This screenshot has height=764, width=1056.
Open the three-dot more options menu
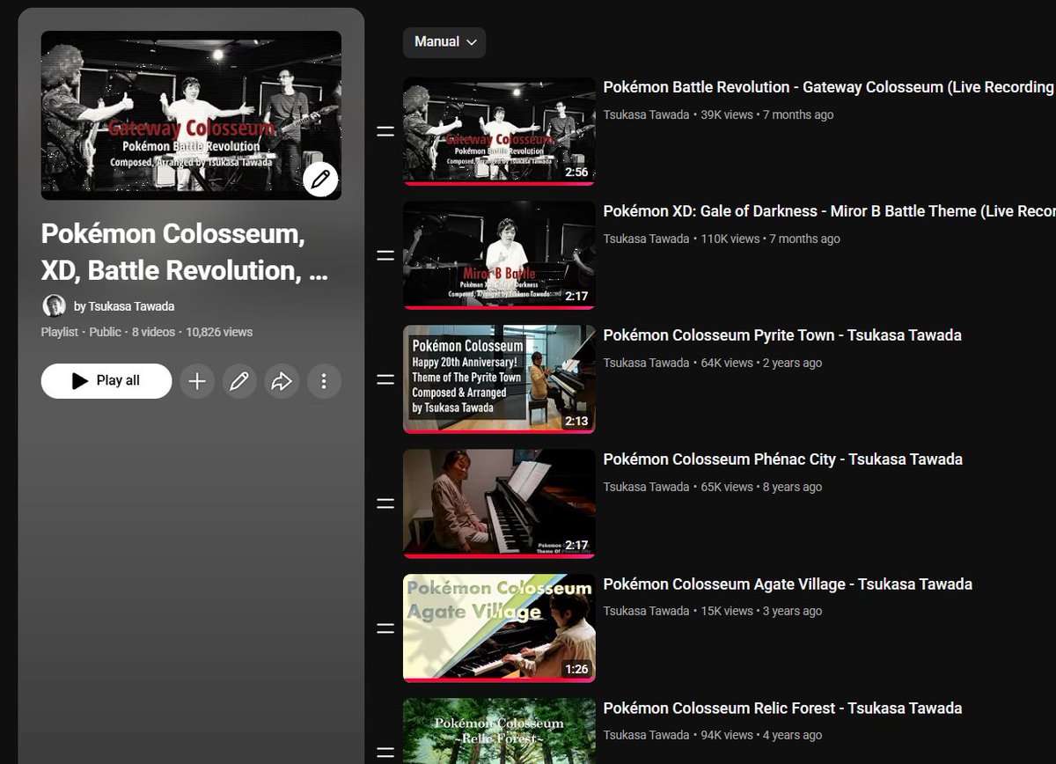pyautogui.click(x=324, y=381)
